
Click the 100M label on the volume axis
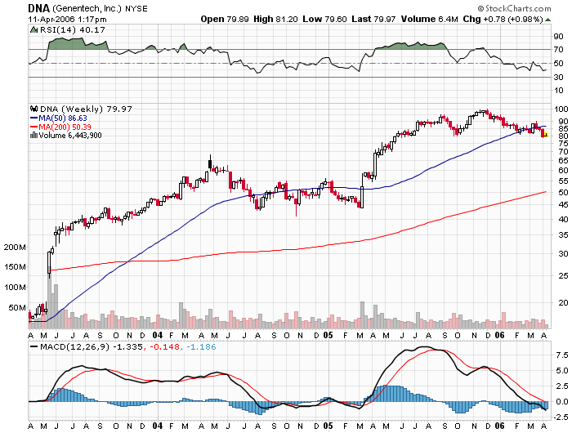(x=15, y=288)
